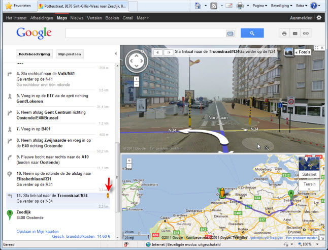Select step 4 Sla rechtsaf naar Valk/N41
Image resolution: width=328 pixels, height=250 pixels.
[58, 79]
